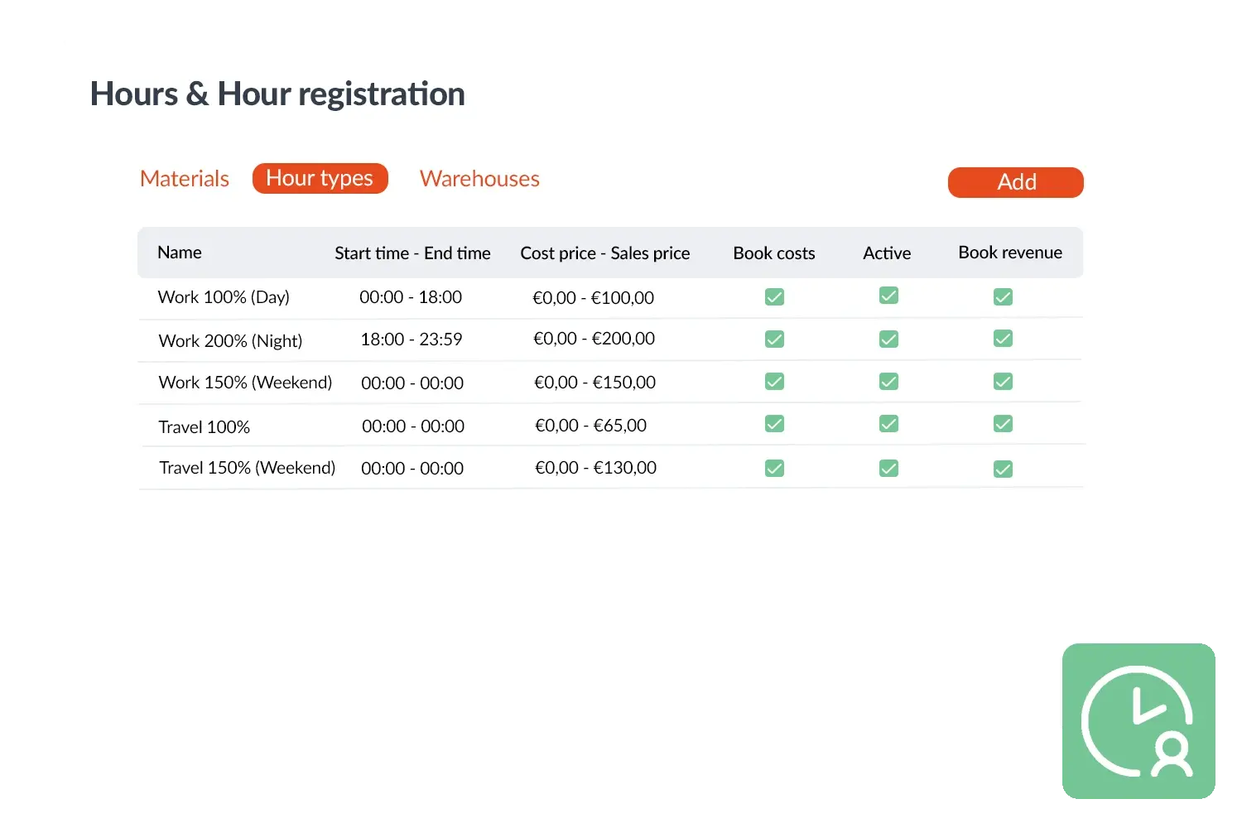Disable Active checkbox for Work 200% (Night)

[888, 339]
